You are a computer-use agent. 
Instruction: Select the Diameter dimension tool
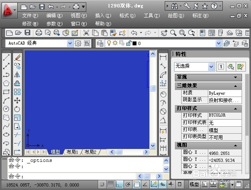[x=163, y=111]
